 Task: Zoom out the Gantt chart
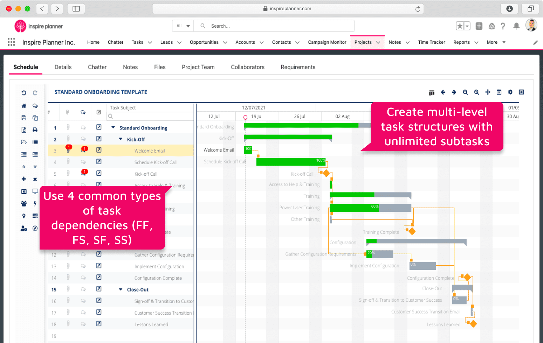point(465,92)
